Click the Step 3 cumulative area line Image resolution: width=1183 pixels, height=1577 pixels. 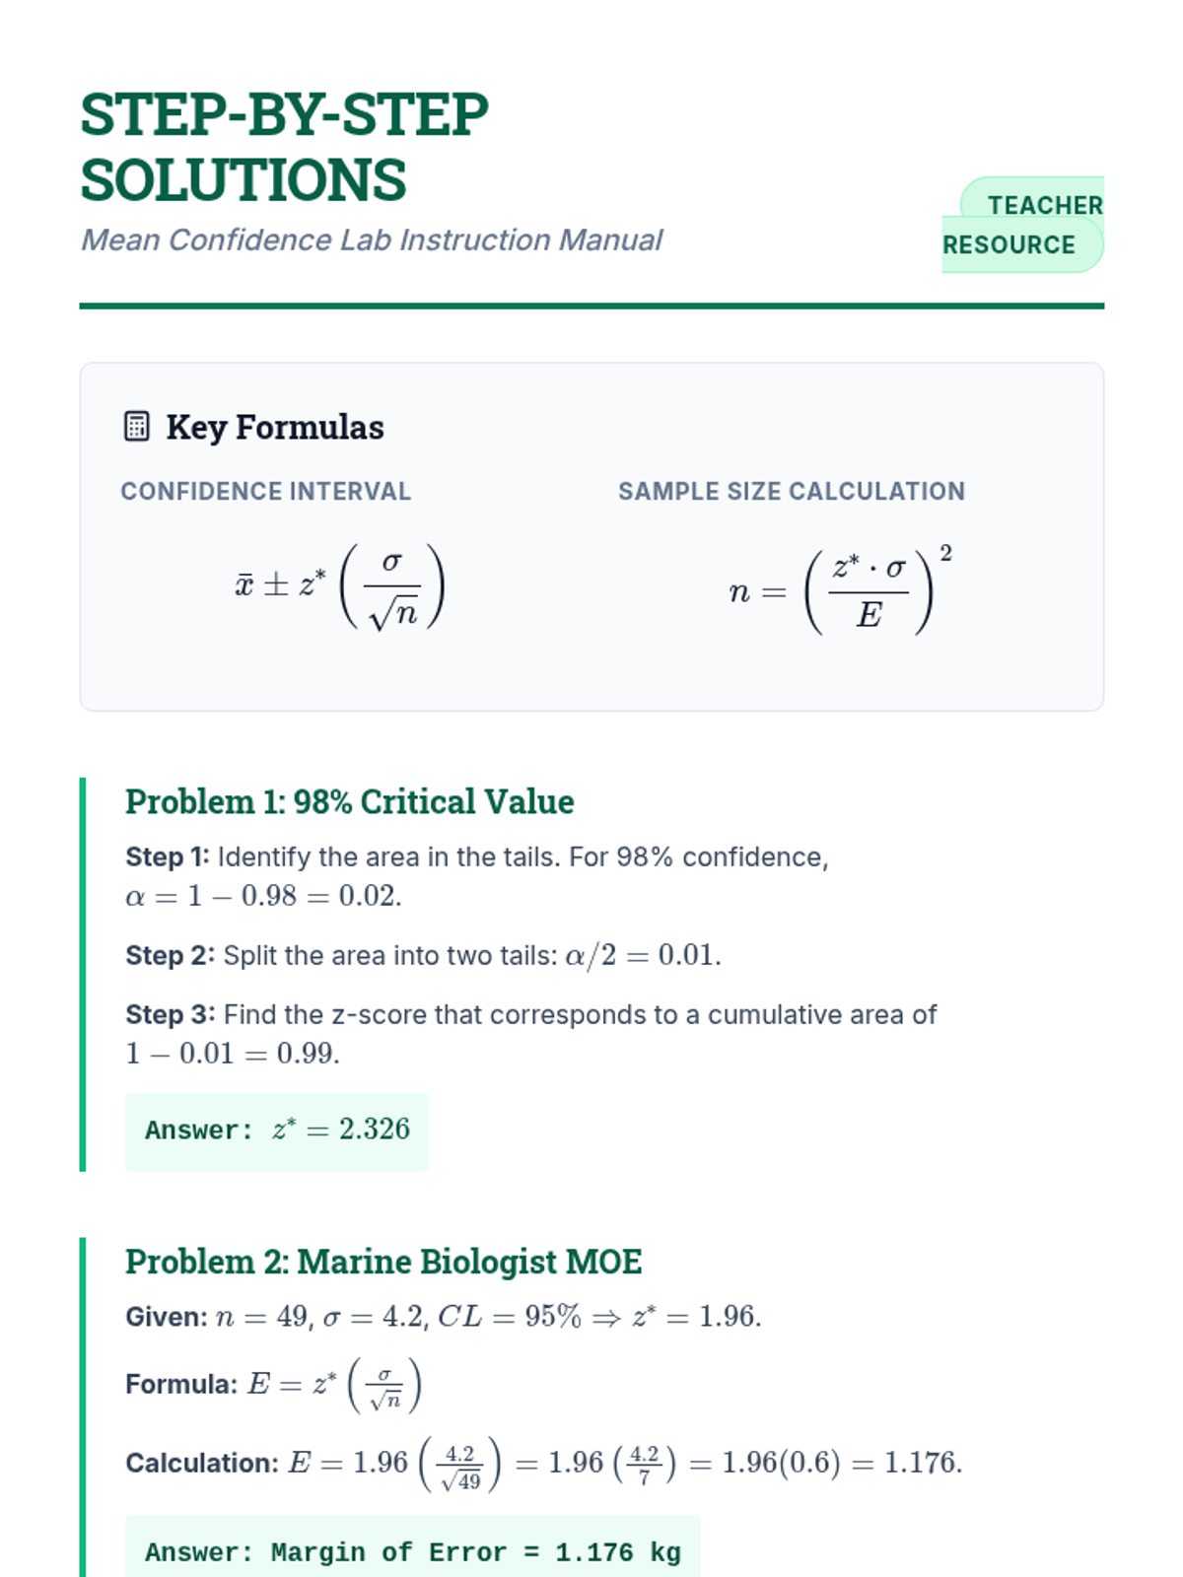click(x=531, y=1034)
